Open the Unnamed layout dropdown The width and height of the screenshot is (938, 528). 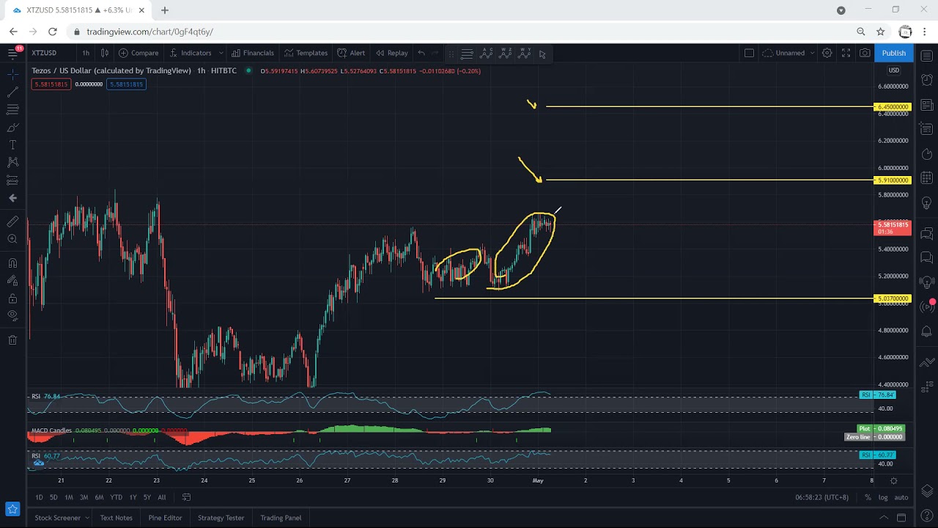click(789, 53)
